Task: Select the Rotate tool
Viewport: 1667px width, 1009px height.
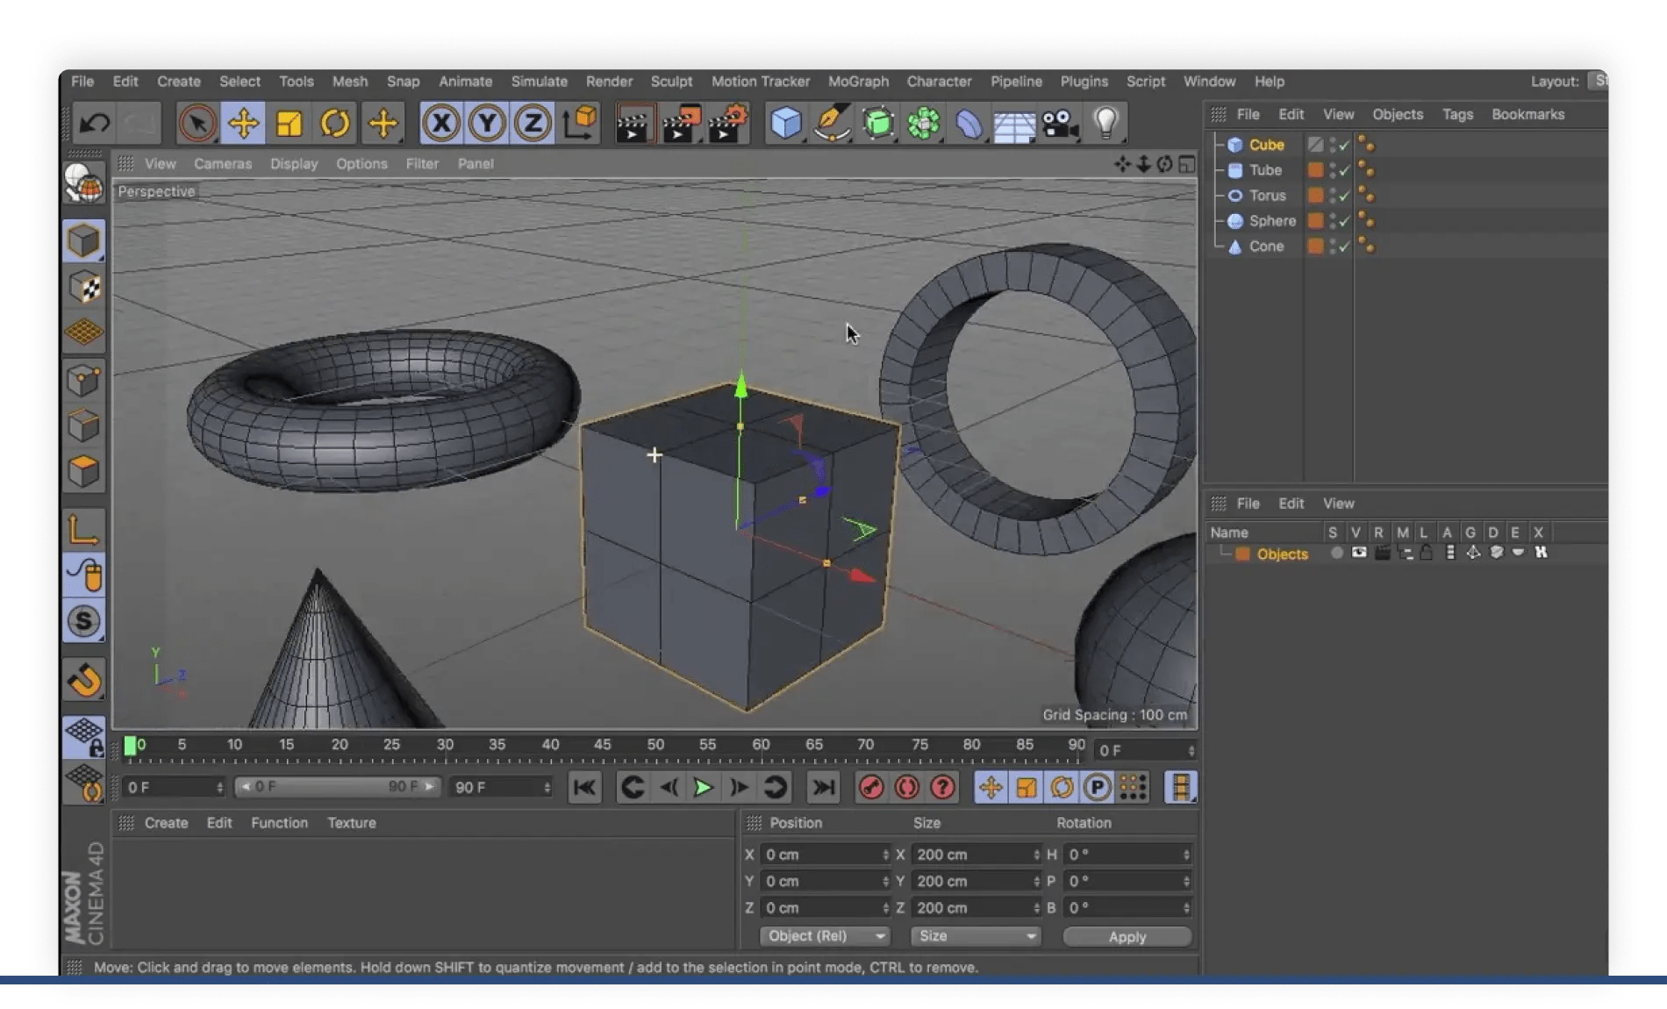Action: (335, 124)
